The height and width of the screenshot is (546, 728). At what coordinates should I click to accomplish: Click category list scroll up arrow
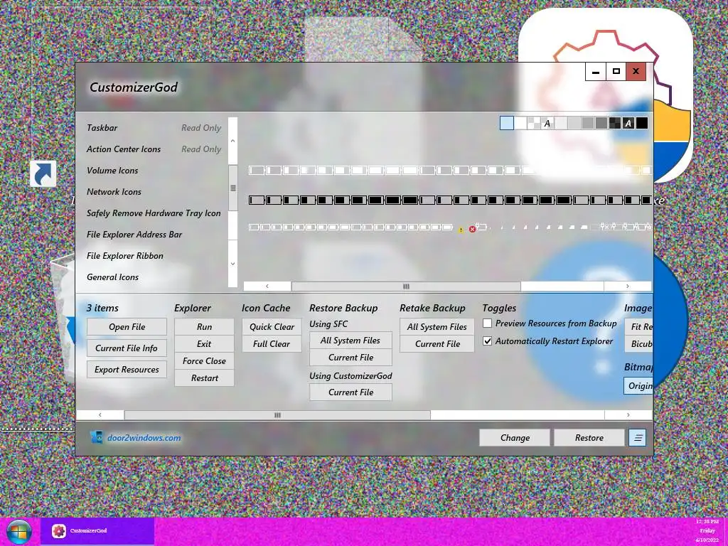tap(232, 141)
